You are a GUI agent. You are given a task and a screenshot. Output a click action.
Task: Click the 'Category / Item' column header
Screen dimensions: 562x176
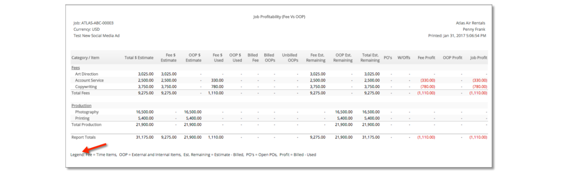(85, 58)
